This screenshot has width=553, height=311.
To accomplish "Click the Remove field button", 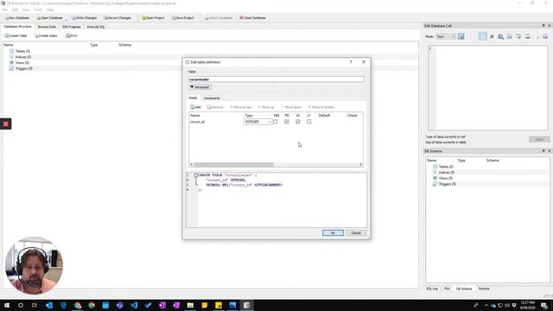I will click(215, 107).
